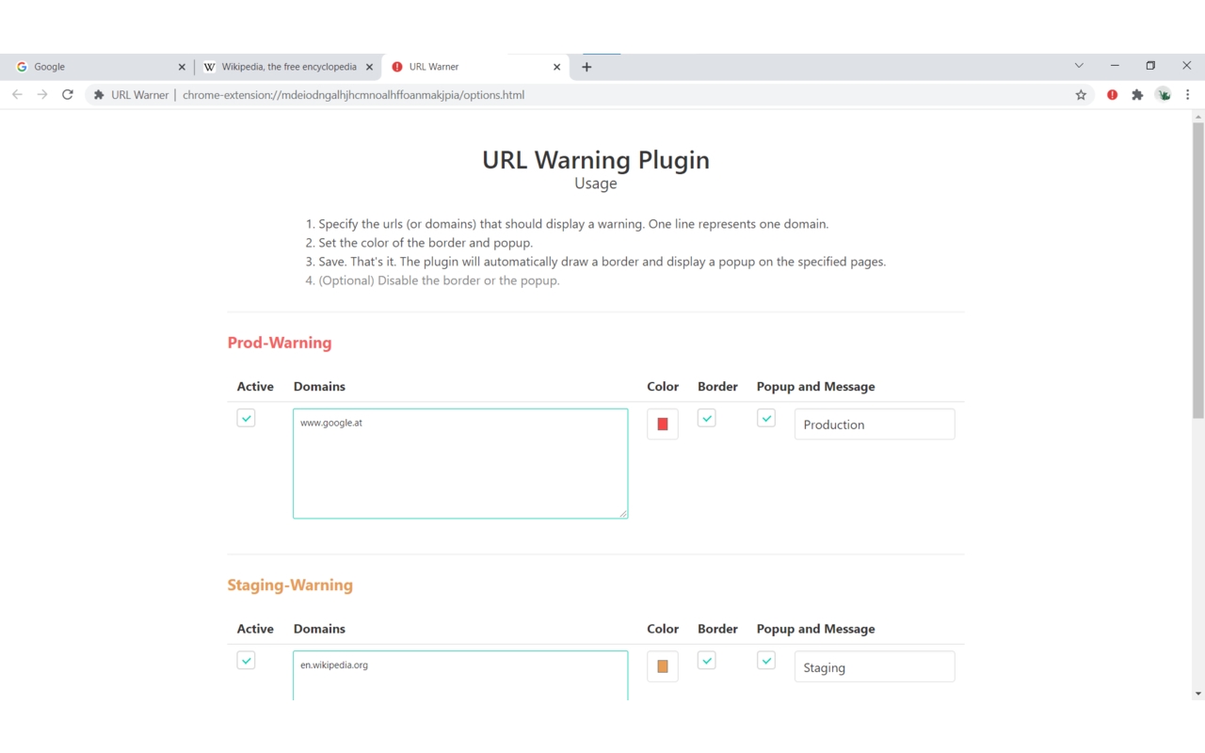Open the URL Warner extension icon
The height and width of the screenshot is (753, 1205).
click(x=1113, y=94)
